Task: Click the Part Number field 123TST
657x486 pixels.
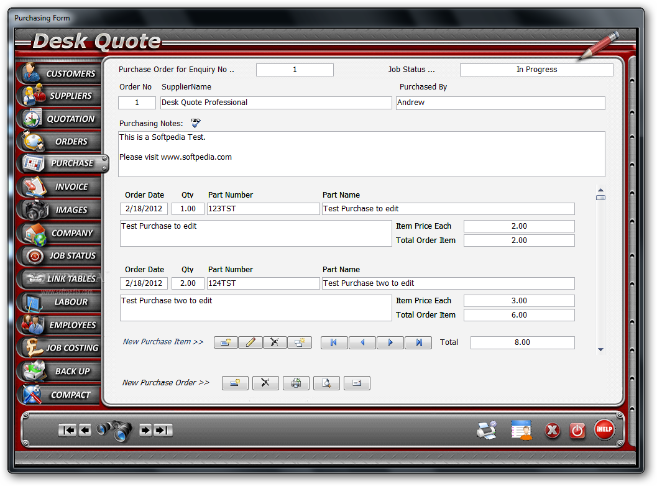Action: [x=263, y=209]
